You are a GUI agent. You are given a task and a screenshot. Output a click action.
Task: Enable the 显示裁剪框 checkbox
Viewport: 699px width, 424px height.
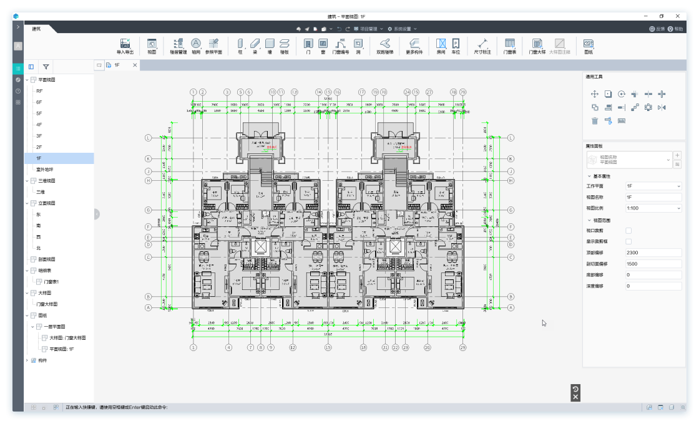click(628, 241)
